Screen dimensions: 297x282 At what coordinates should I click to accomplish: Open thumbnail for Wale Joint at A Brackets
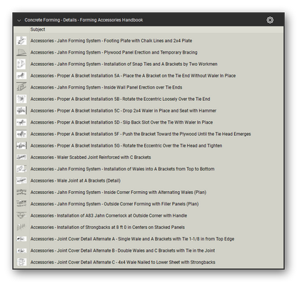point(21,180)
